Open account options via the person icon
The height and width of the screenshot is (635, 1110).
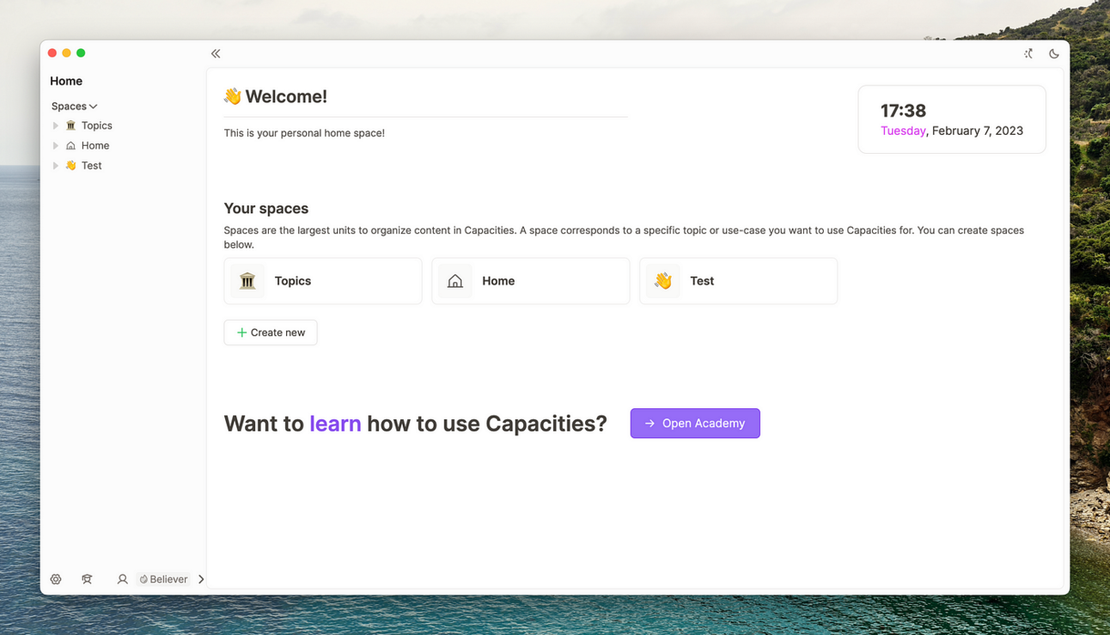click(122, 578)
